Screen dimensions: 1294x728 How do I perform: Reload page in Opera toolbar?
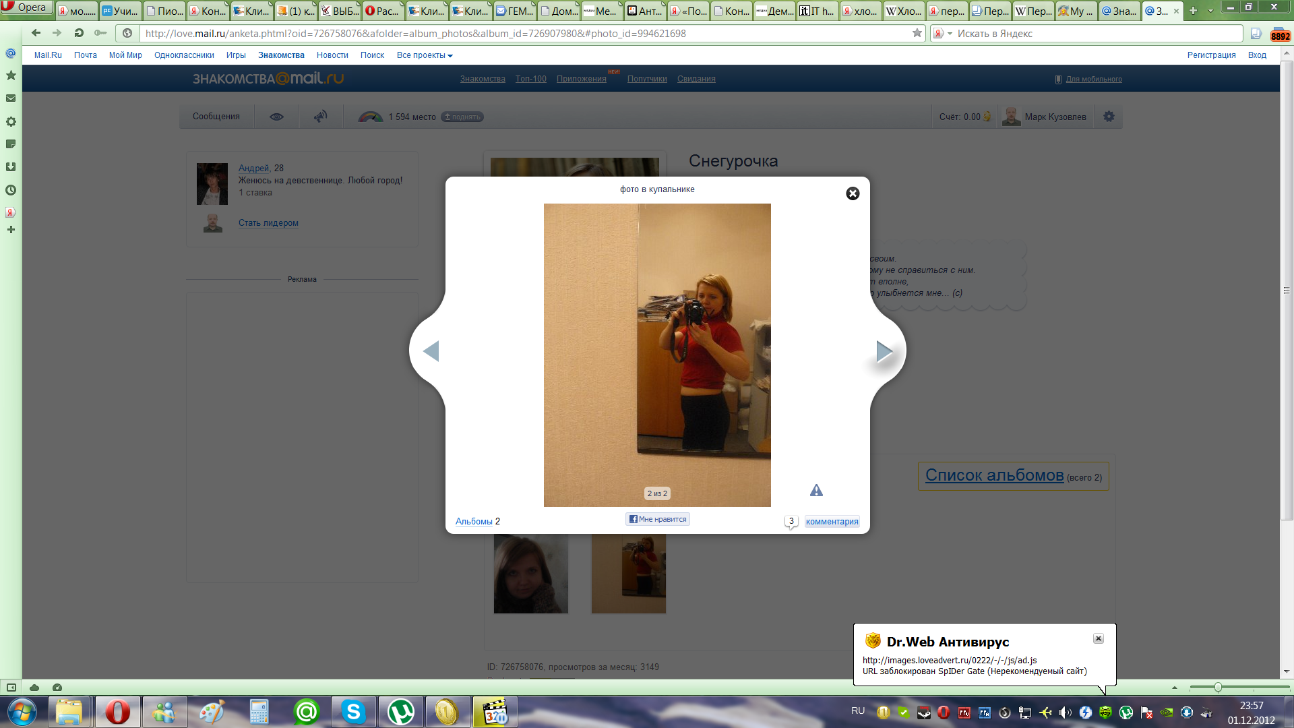pyautogui.click(x=79, y=33)
